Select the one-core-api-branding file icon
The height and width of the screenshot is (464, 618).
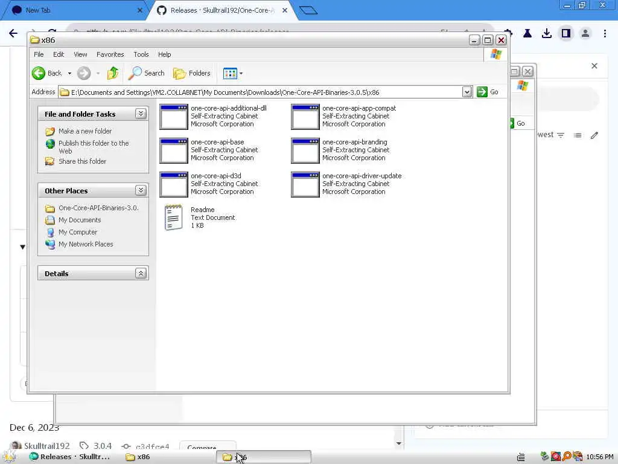coord(305,150)
